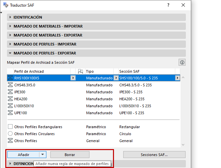The image size is (221, 168).
Task: Select the IPE300 profile name
Action: point(20,92)
